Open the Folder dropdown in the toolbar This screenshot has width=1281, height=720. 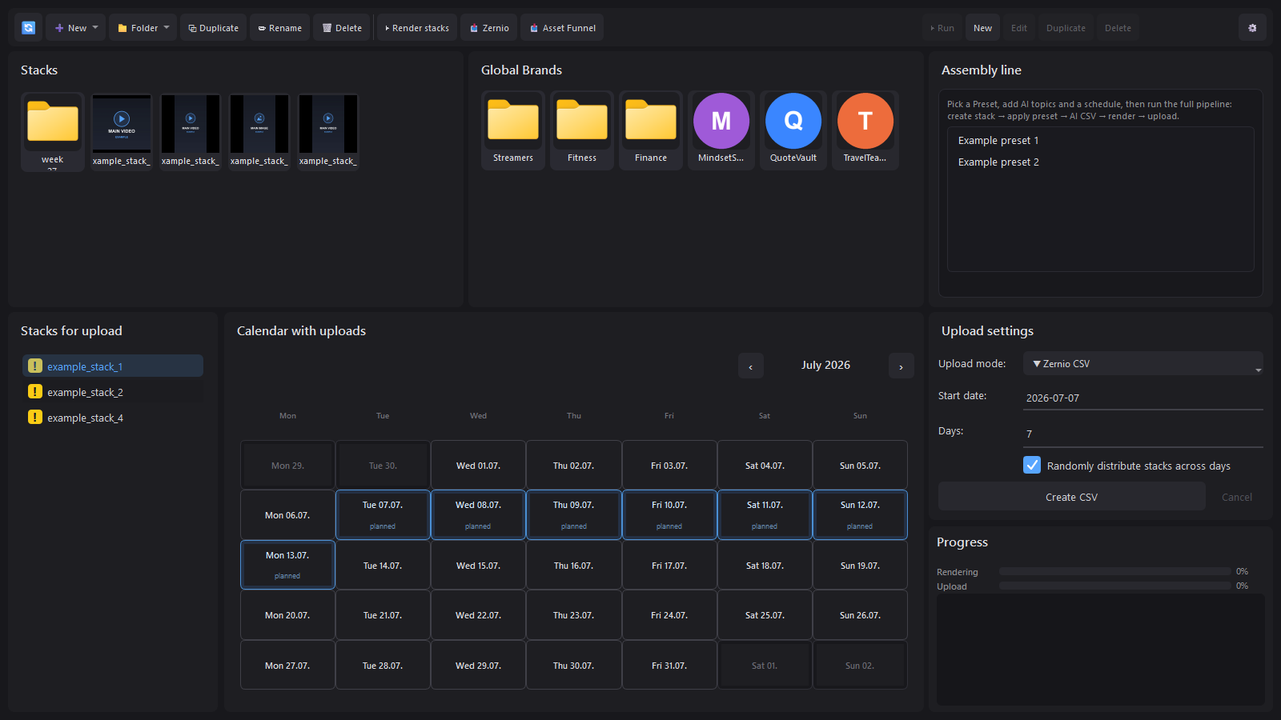click(143, 28)
